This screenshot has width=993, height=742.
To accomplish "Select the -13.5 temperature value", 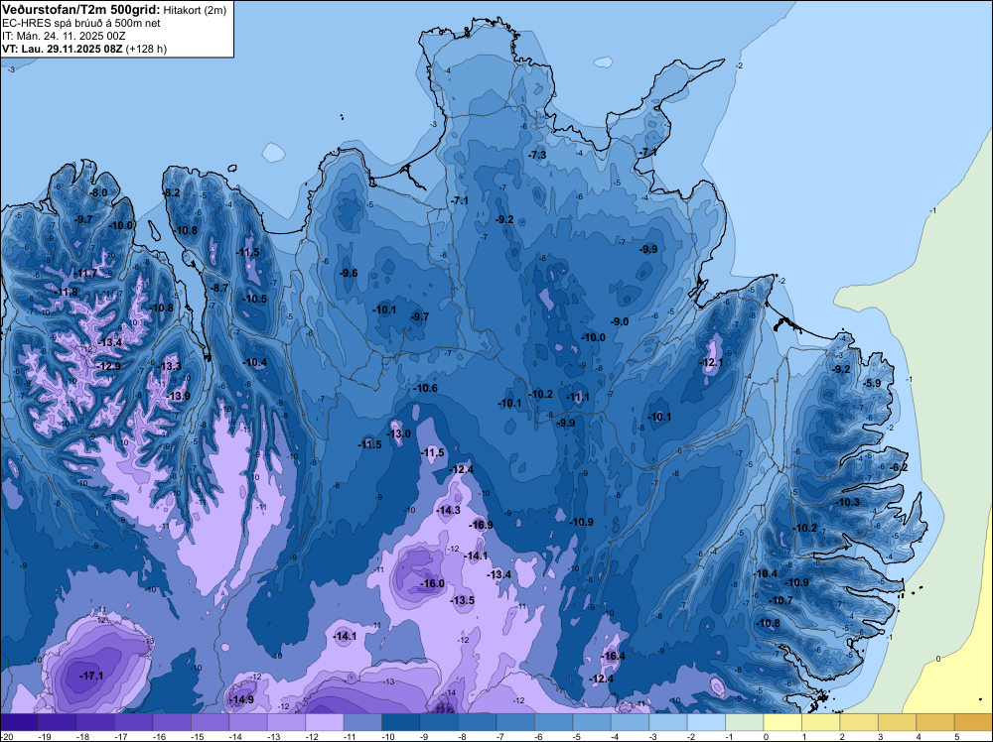I will [463, 600].
